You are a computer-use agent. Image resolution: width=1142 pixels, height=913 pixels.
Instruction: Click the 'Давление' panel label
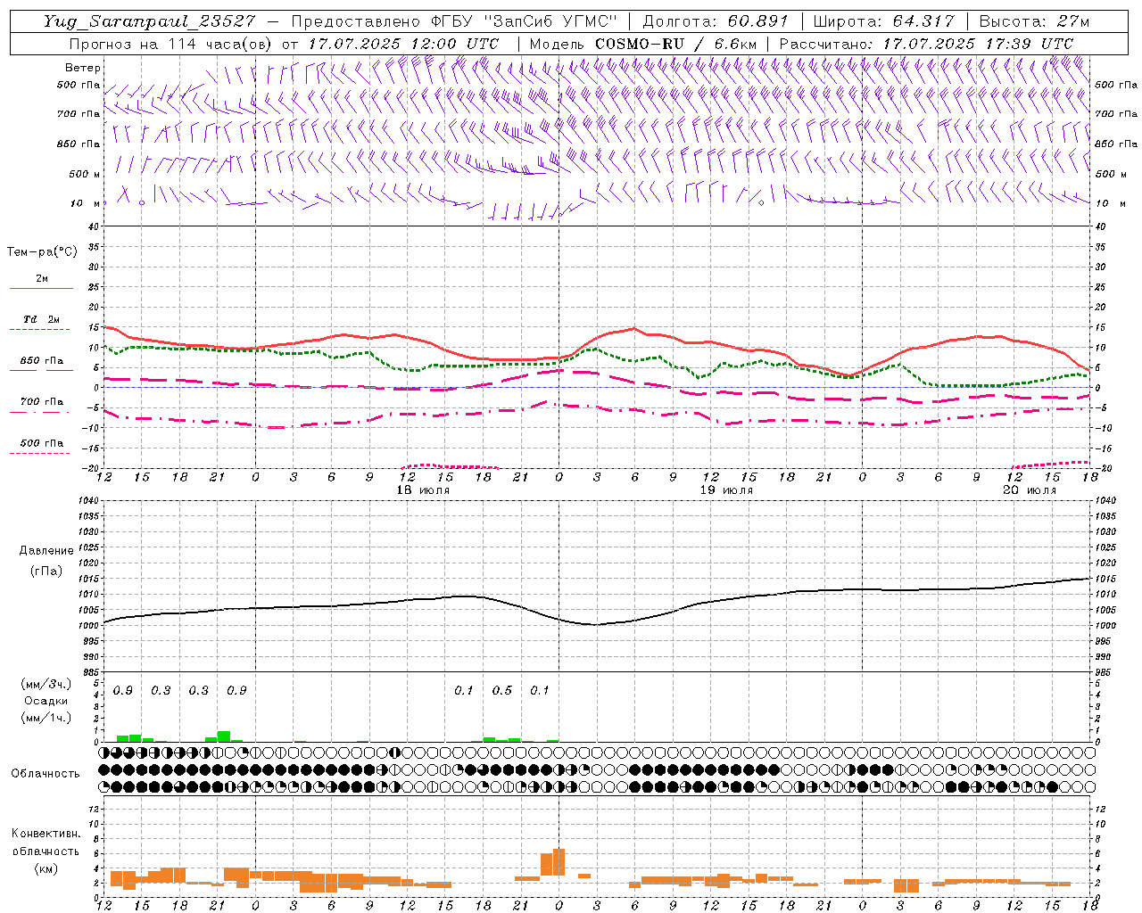pyautogui.click(x=46, y=551)
